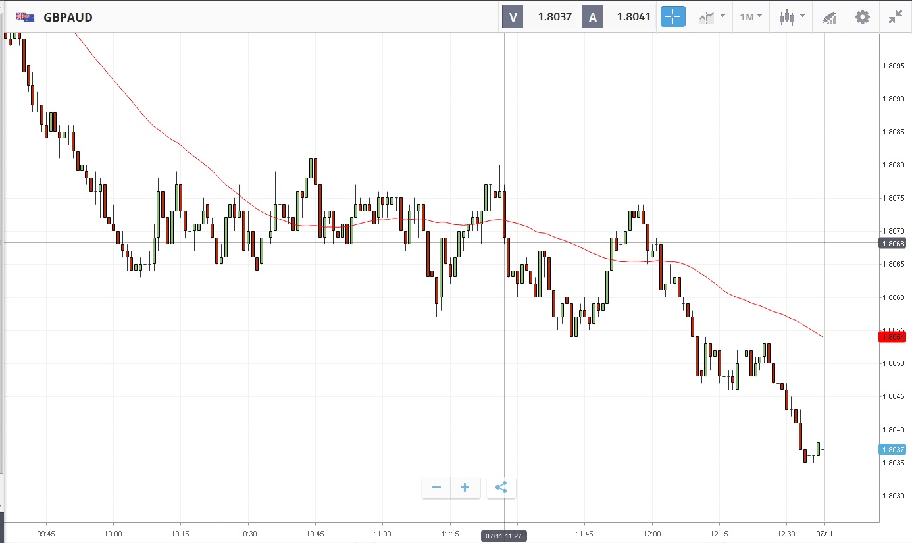
Task: Open the compare instruments dropdown
Action: click(713, 17)
